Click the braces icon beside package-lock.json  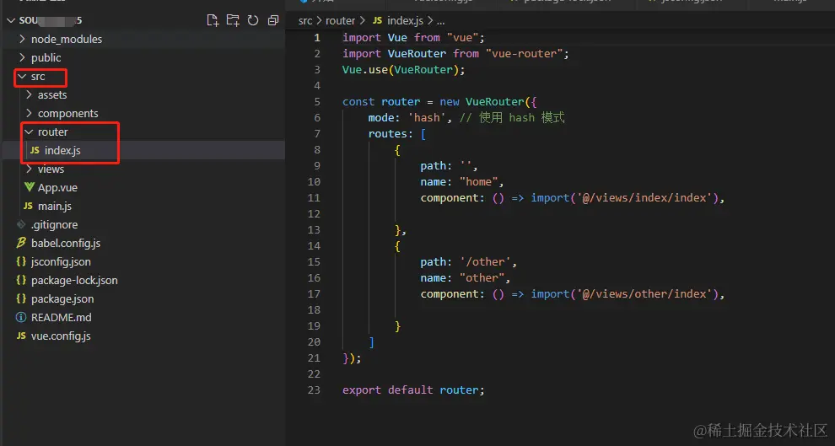click(x=21, y=280)
